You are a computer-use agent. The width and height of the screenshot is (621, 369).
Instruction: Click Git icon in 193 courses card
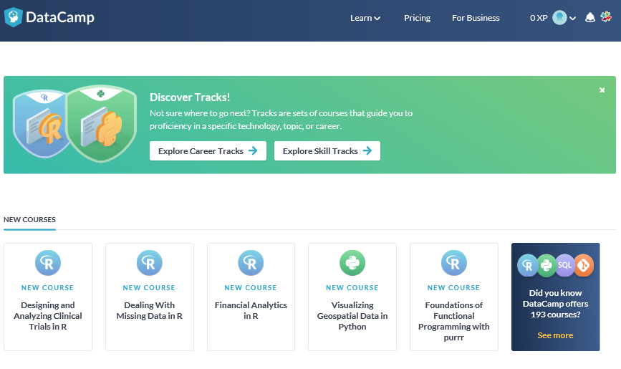point(584,265)
